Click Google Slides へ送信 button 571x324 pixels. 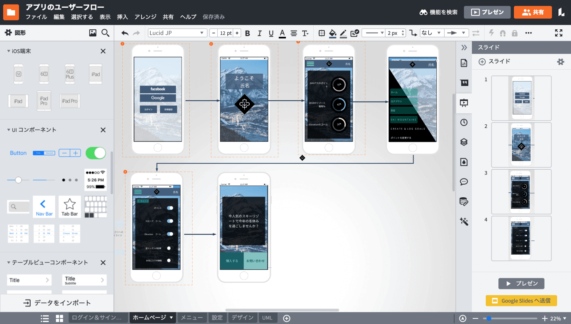click(521, 301)
